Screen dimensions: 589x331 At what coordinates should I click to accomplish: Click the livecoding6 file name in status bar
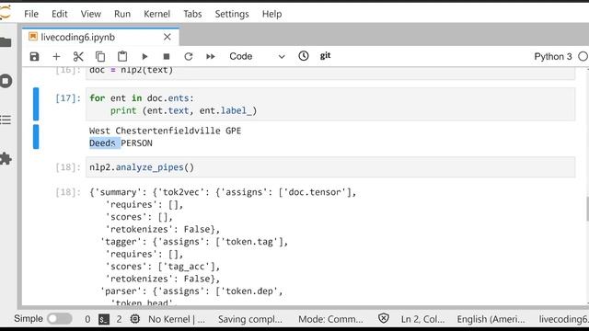(563, 319)
